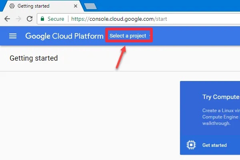
Task: Click the Try Compute card heading
Action: (220, 97)
